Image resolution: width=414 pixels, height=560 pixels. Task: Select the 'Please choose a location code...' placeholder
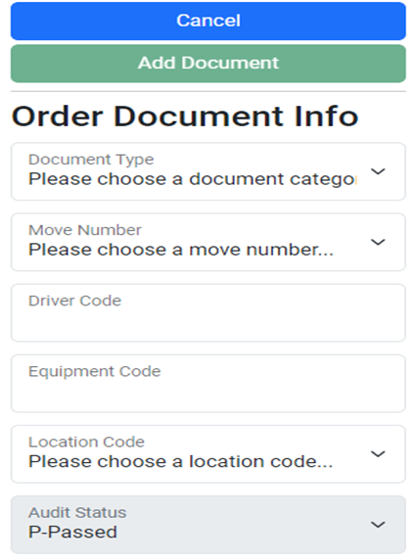(x=181, y=461)
